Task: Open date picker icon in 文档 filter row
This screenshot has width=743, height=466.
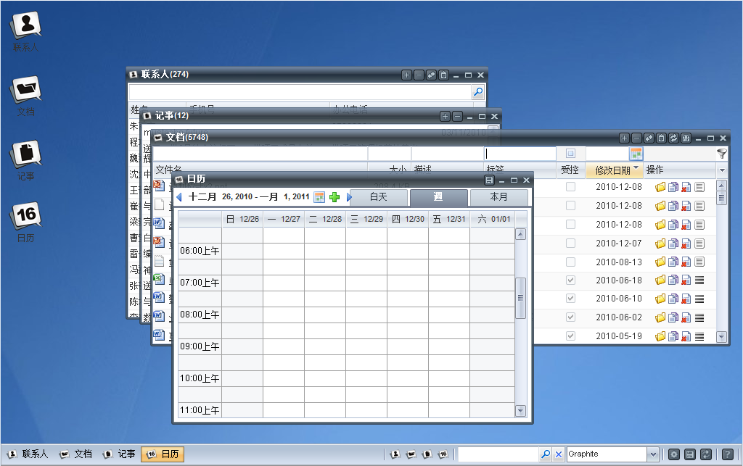Action: pos(636,154)
